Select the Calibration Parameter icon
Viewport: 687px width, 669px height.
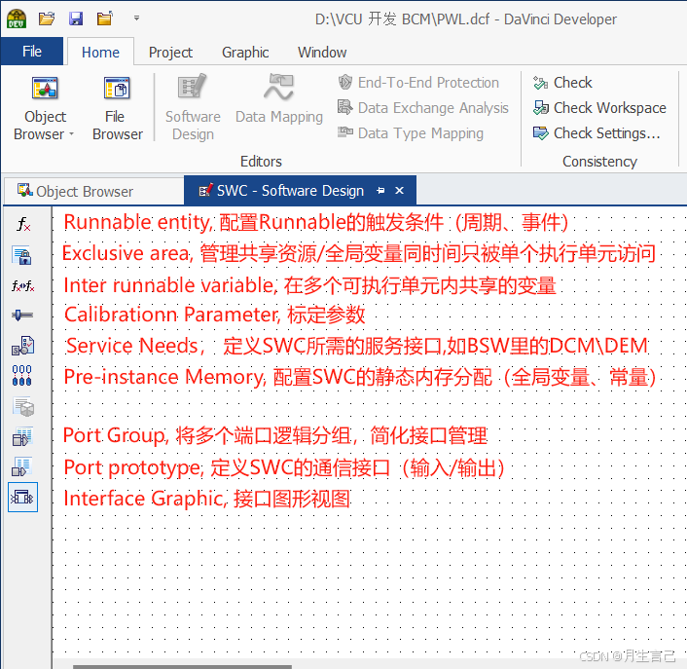point(22,315)
